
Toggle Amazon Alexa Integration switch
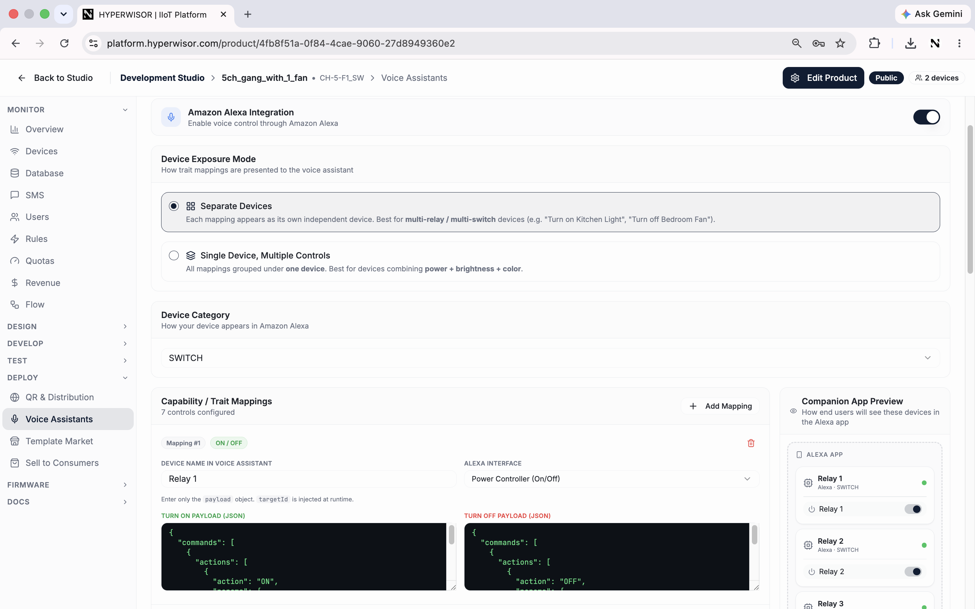coord(926,117)
